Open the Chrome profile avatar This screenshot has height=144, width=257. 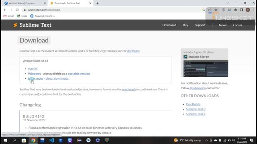[x=248, y=10]
